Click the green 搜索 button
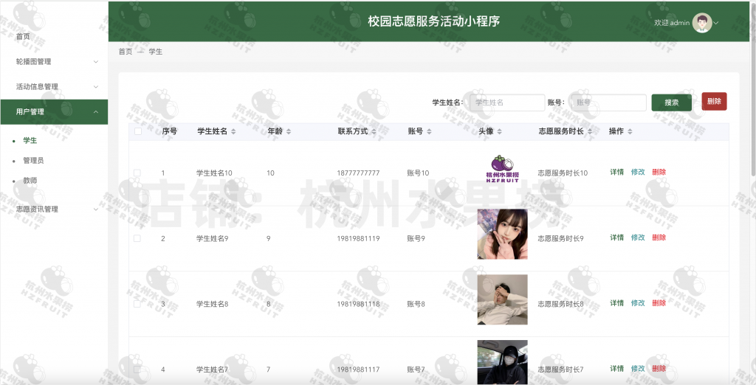756x385 pixels. (x=672, y=103)
